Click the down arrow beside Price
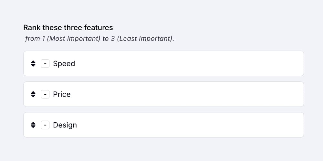323x161 pixels. point(33,96)
